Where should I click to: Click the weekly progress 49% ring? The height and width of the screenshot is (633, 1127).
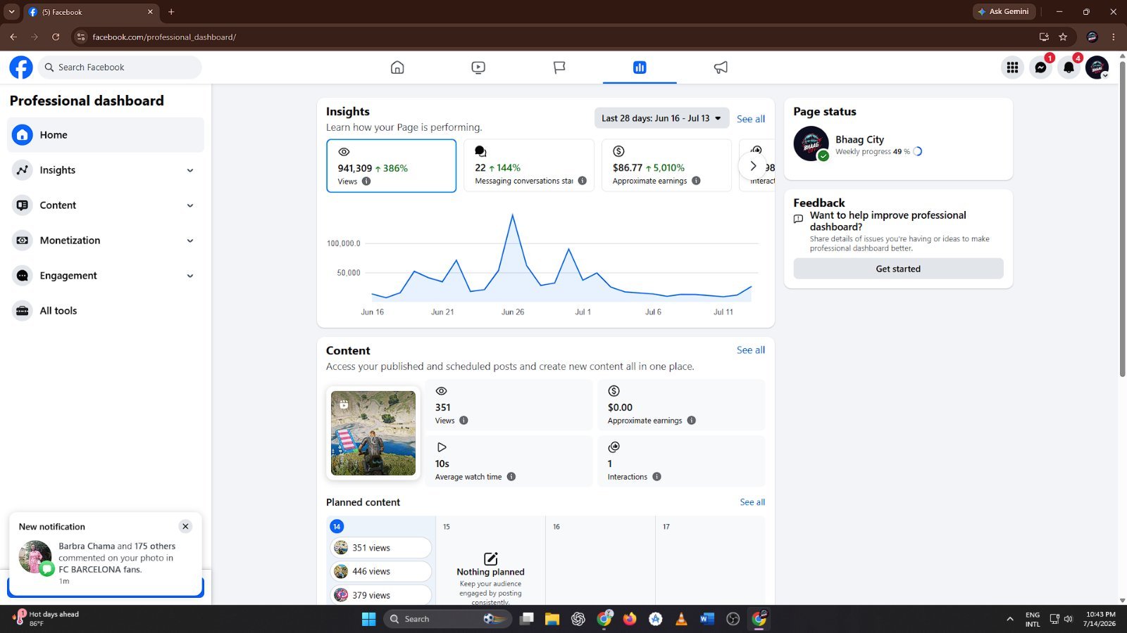click(917, 151)
